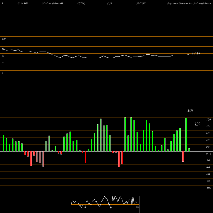Click the -20 label on the MR axis

click(208, 161)
